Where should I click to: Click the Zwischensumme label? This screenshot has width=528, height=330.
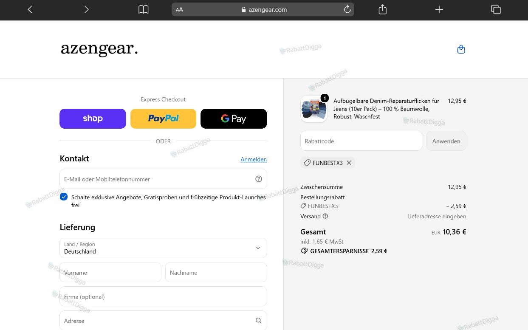(x=322, y=187)
